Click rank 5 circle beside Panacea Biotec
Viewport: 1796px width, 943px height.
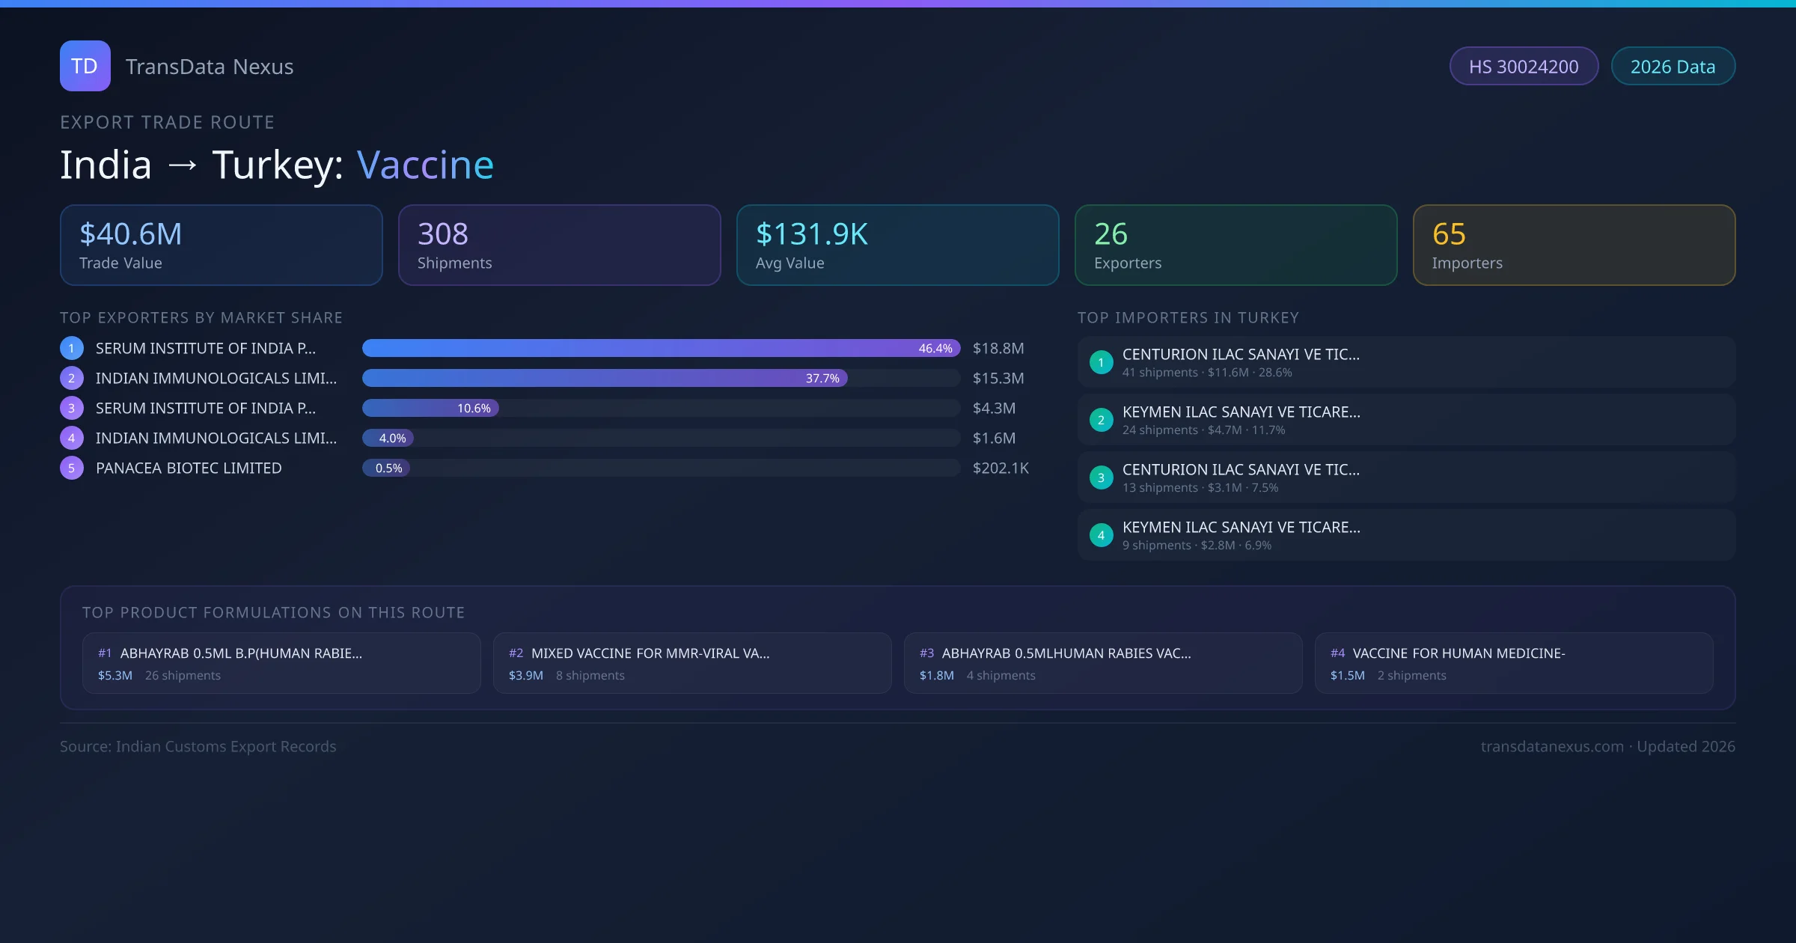[72, 468]
